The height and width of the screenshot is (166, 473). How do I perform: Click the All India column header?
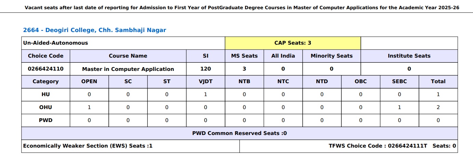pos(283,56)
